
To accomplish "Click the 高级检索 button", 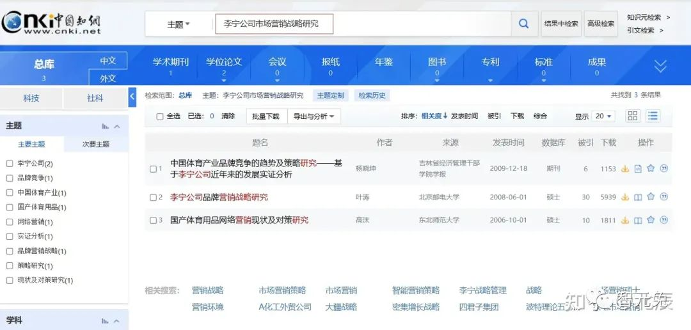I will pyautogui.click(x=601, y=24).
